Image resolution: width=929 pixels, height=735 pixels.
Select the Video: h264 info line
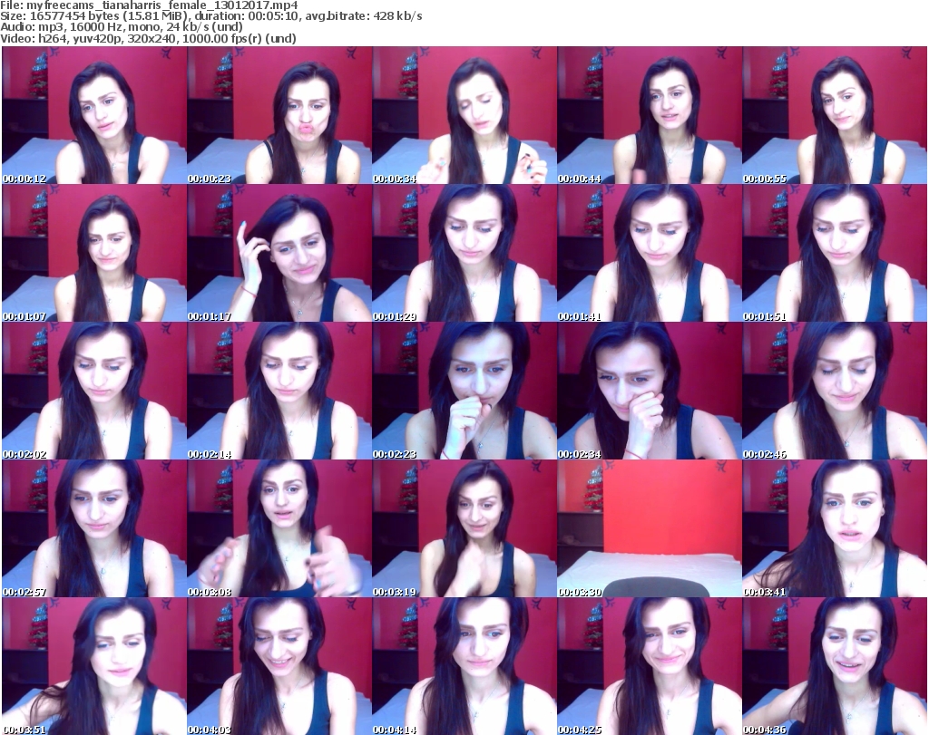[x=148, y=38]
